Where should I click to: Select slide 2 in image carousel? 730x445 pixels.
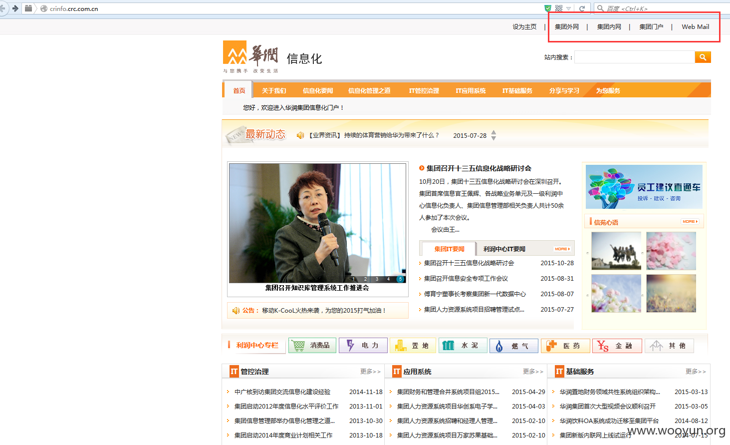[365, 279]
